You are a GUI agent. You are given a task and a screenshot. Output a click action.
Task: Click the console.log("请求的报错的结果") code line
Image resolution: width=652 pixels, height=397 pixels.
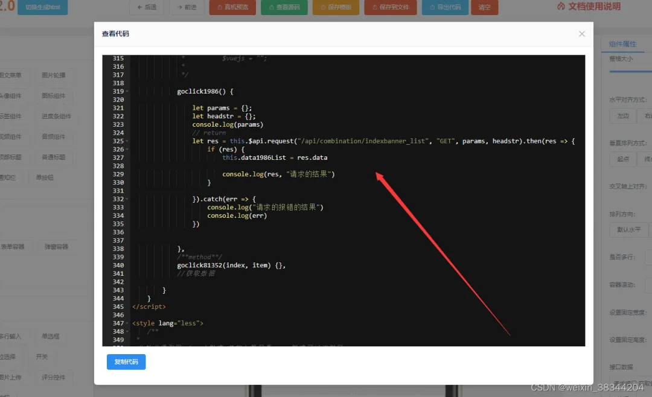tap(265, 207)
